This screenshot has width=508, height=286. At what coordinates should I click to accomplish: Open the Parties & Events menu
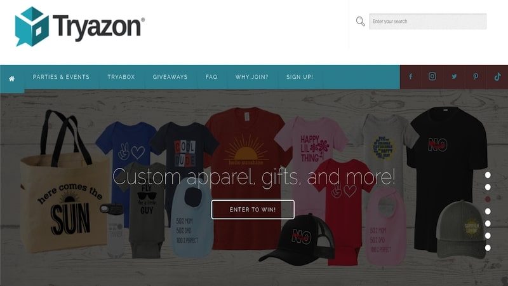tap(61, 77)
